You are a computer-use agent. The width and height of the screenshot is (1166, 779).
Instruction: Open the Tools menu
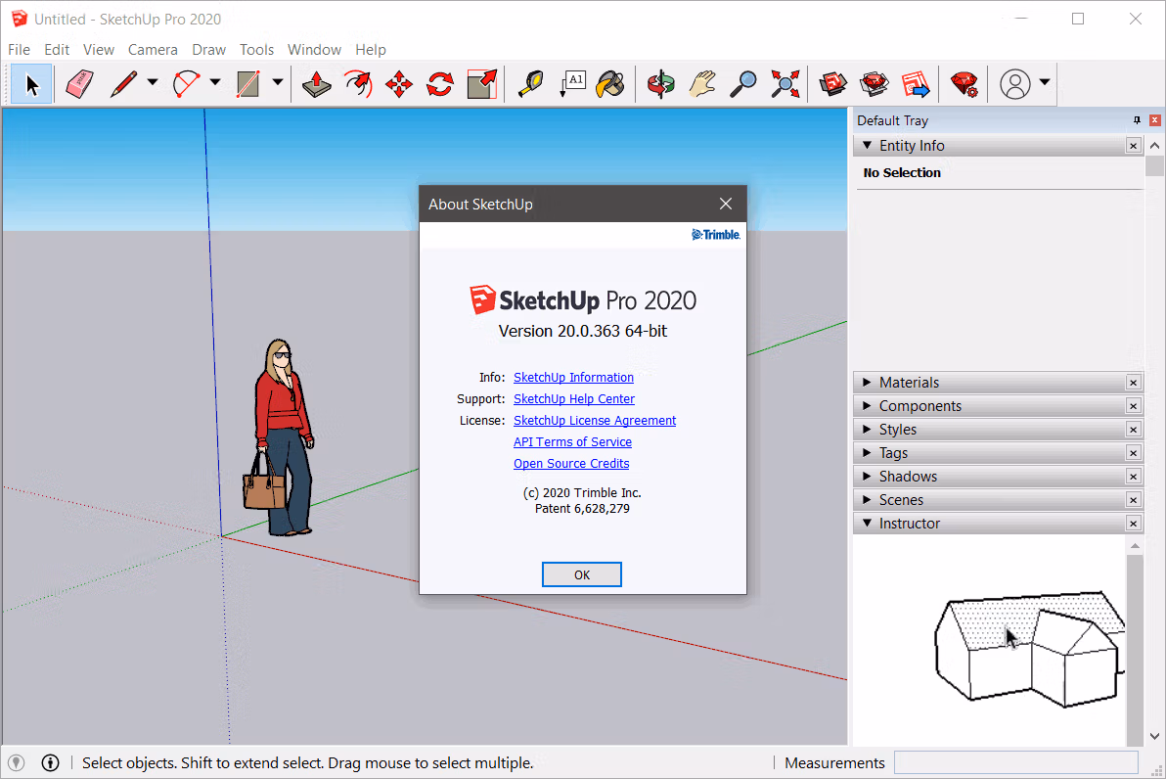(x=256, y=50)
